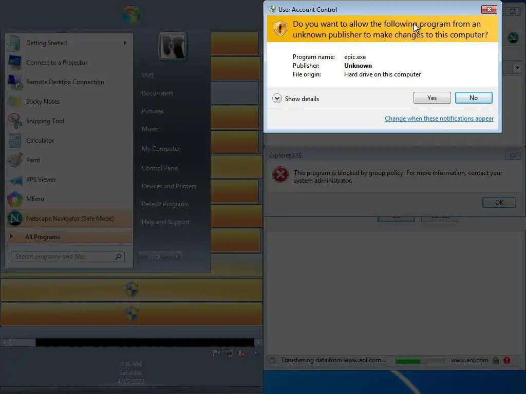This screenshot has width=526, height=394.
Task: Click the status bar padlock icon
Action: click(x=496, y=361)
